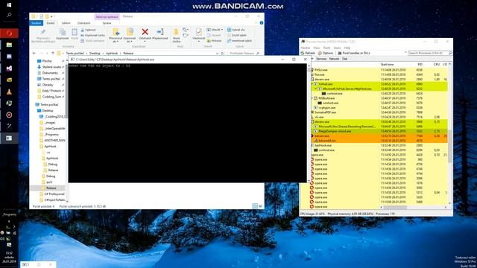Image resolution: width=477 pixels, height=268 pixels.
Task: Click the Explorer up-folder arrow
Action: 53,53
